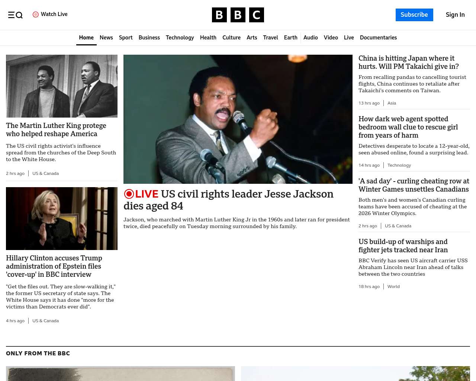The width and height of the screenshot is (476, 381).
Task: Open the Hillary Clinton Epstein files article
Action: (54, 266)
